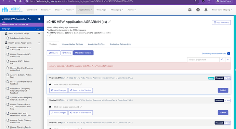
Task: View Changes for Version 1299
Action: [58, 90]
